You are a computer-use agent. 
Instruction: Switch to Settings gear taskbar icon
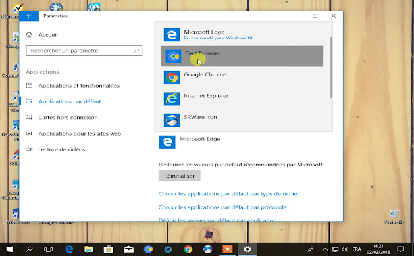click(x=247, y=249)
